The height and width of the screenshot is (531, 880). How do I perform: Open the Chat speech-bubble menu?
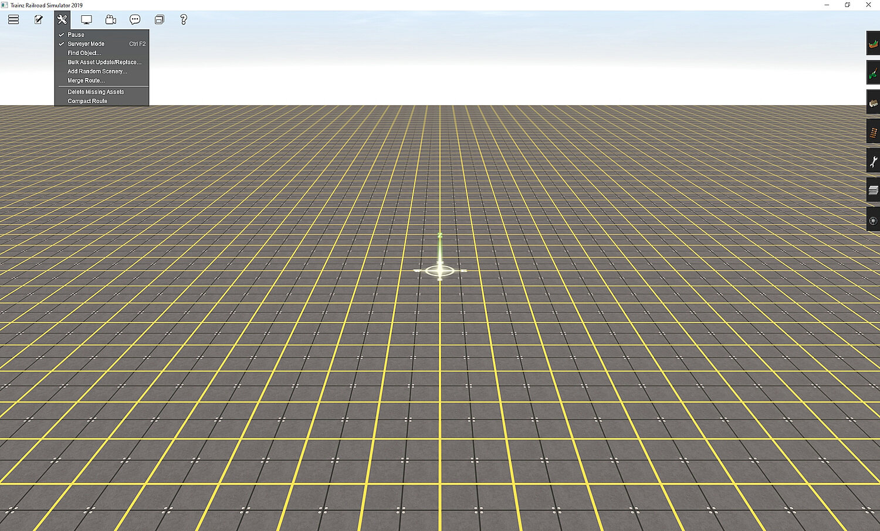pos(135,19)
